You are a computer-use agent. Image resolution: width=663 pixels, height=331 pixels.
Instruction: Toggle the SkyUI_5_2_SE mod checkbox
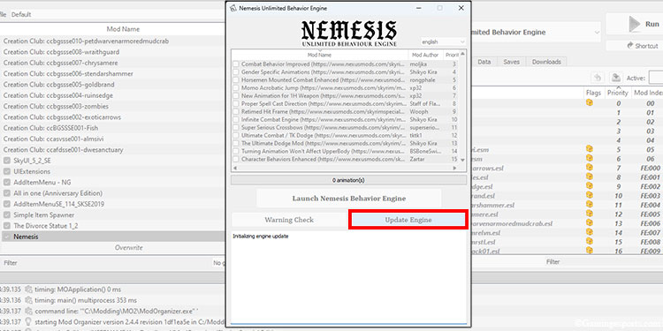click(7, 161)
